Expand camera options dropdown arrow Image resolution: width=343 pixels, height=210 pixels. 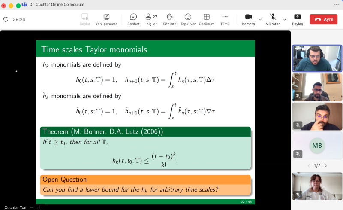[x=260, y=19]
